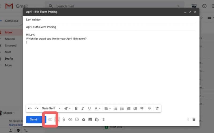This screenshot has height=133, width=214.
Task: Open Inbox in the Gmail sidebar
Action: click(9, 32)
